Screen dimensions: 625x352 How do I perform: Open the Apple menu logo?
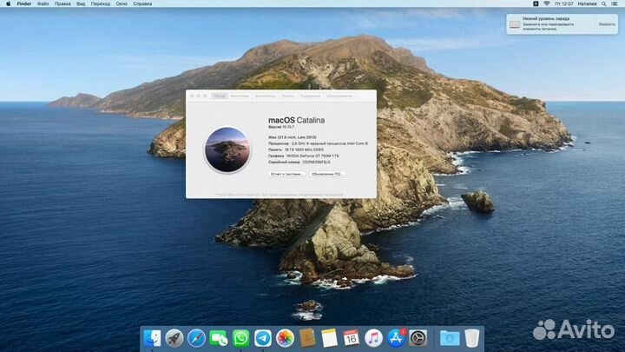point(8,3)
